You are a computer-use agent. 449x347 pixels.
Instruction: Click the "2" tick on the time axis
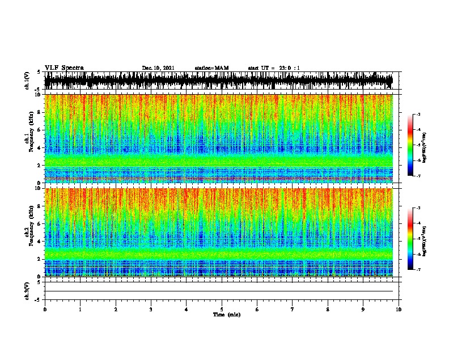(116, 309)
